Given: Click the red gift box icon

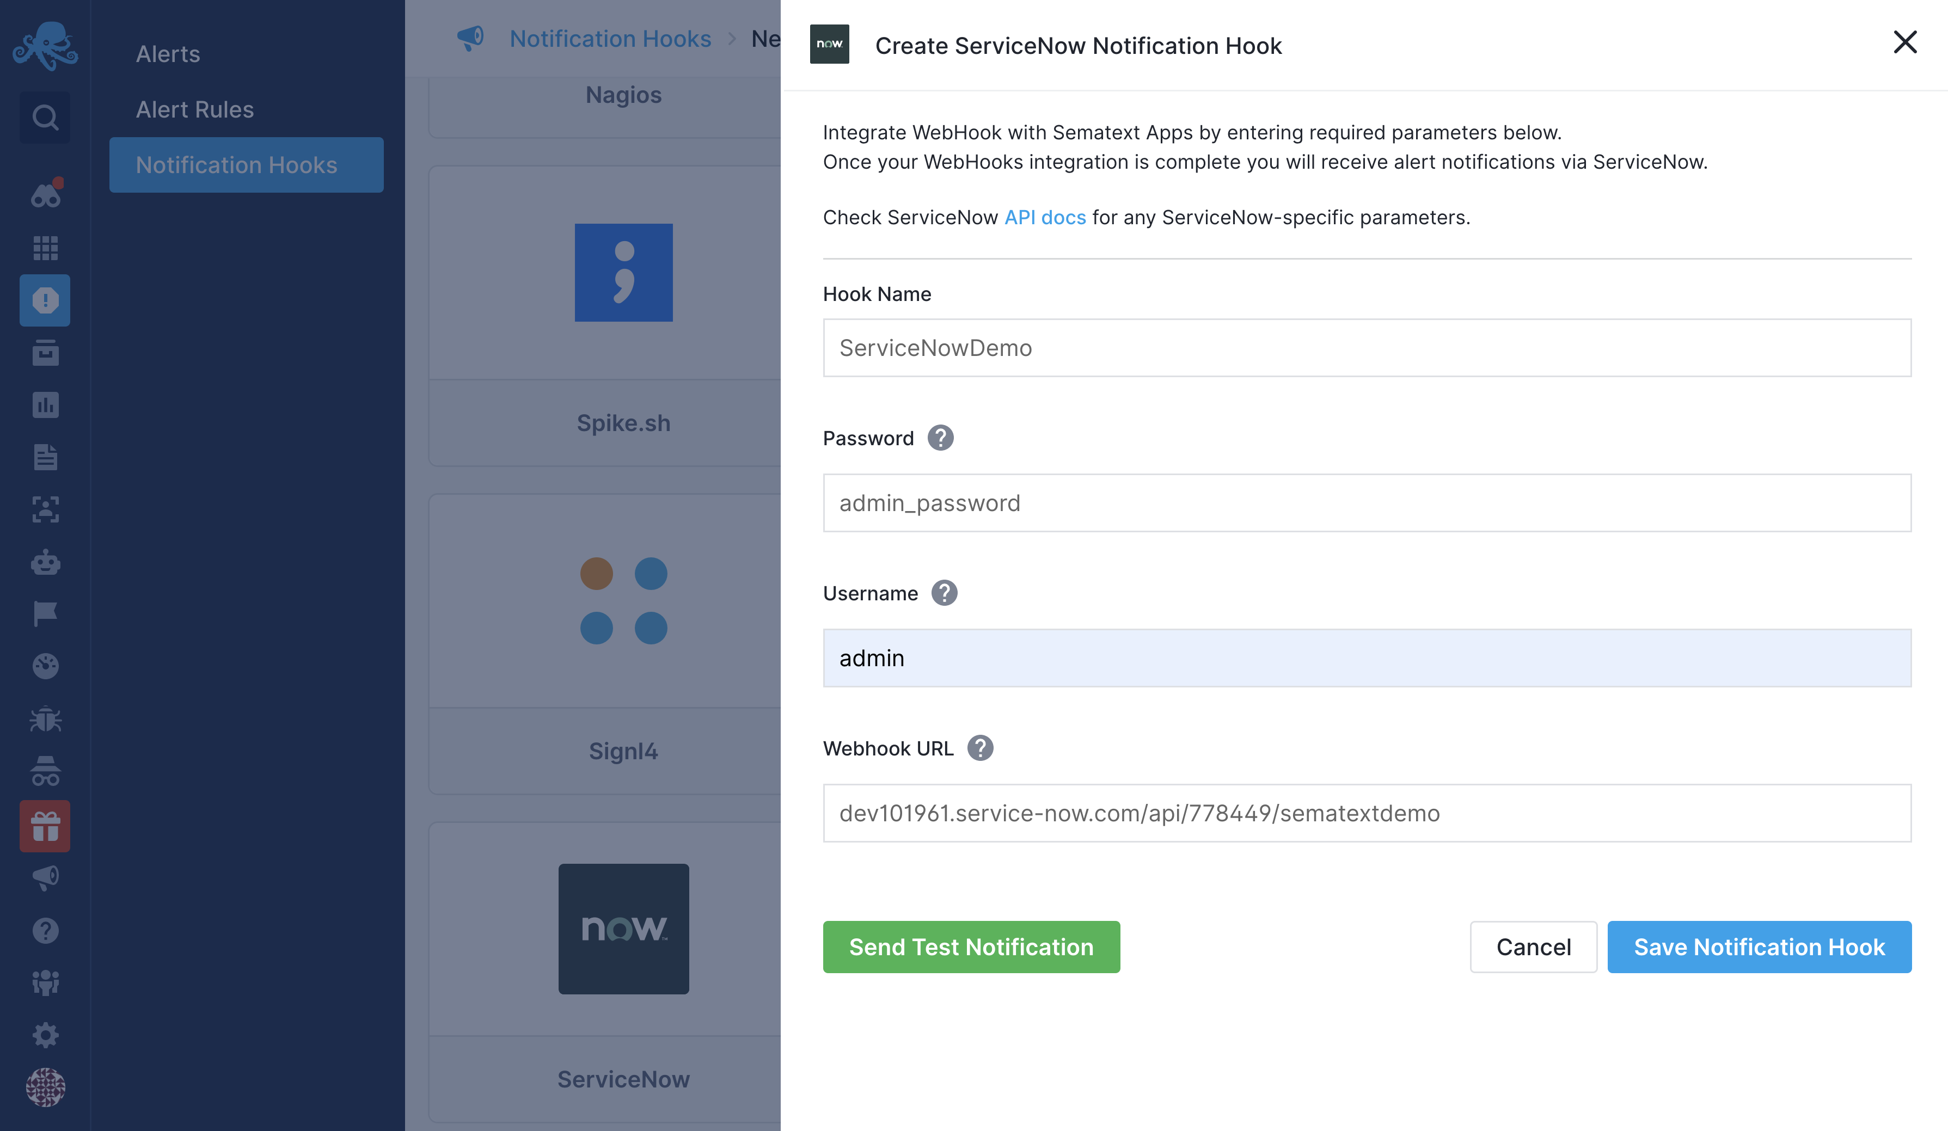Looking at the screenshot, I should tap(45, 826).
